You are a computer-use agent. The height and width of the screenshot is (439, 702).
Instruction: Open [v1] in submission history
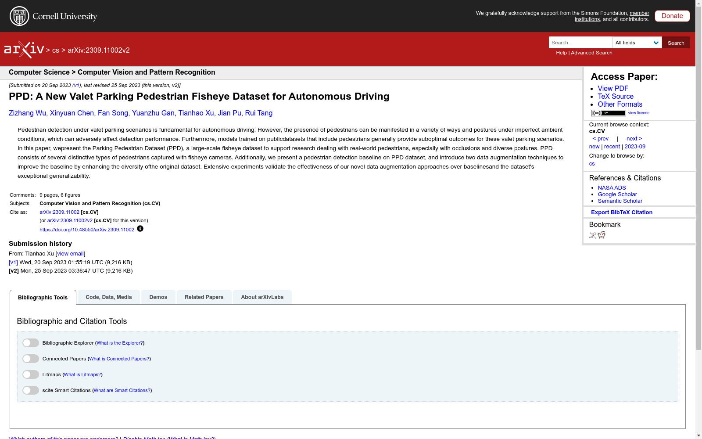coord(13,262)
